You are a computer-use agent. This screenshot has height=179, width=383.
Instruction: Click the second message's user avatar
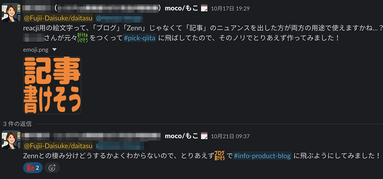tap(11, 140)
